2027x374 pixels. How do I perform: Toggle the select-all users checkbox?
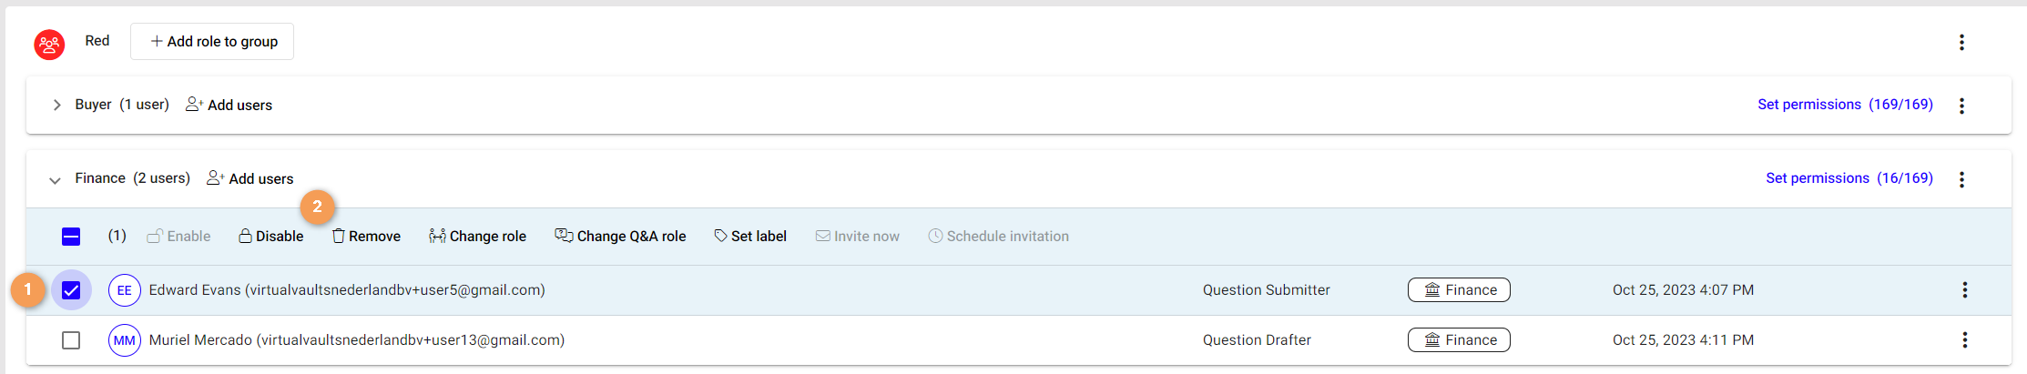[71, 237]
